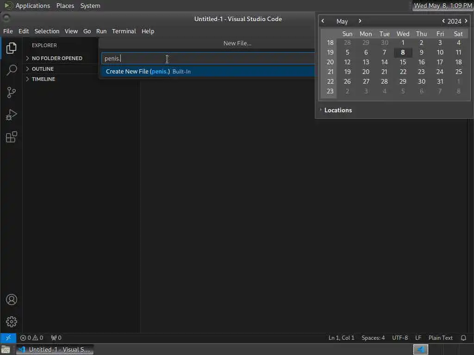The height and width of the screenshot is (355, 474).
Task: Open the notifications bell icon
Action: (463, 338)
